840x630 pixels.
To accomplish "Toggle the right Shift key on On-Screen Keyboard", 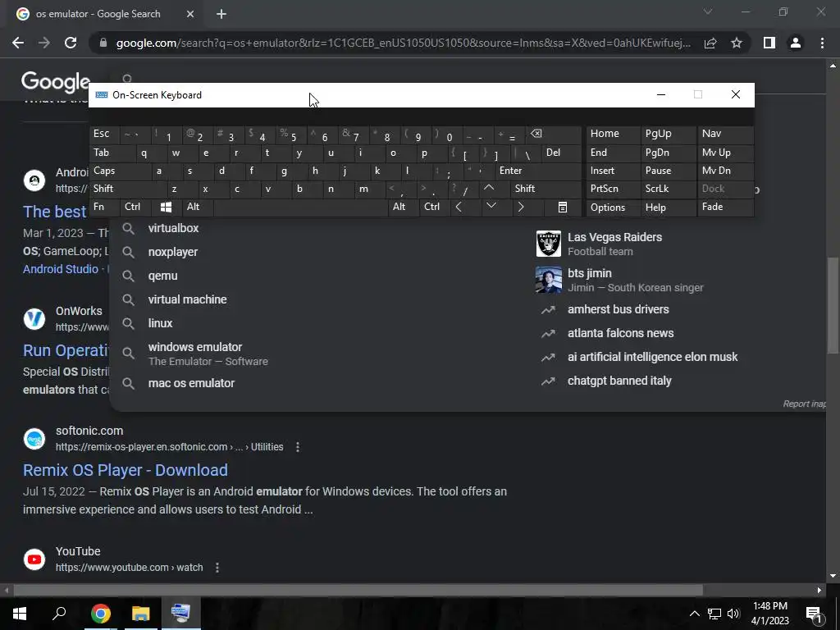I will point(546,189).
